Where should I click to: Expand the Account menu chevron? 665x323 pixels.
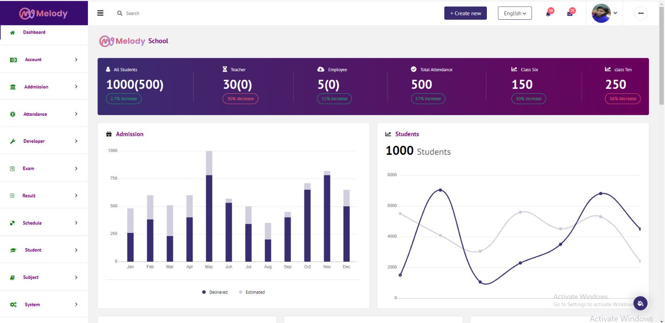coord(76,60)
